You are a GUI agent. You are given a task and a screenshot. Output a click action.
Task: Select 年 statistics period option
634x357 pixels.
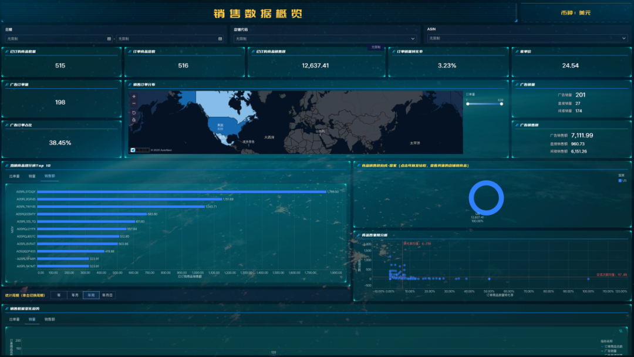coord(59,295)
